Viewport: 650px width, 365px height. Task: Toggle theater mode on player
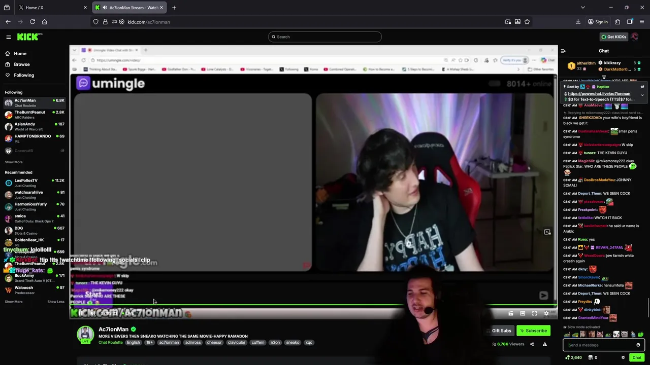(523, 313)
